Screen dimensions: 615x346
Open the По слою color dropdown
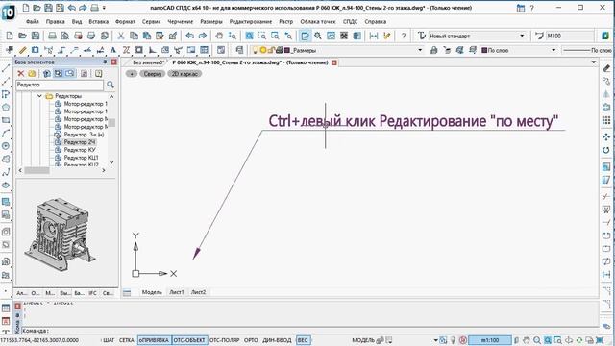553,50
